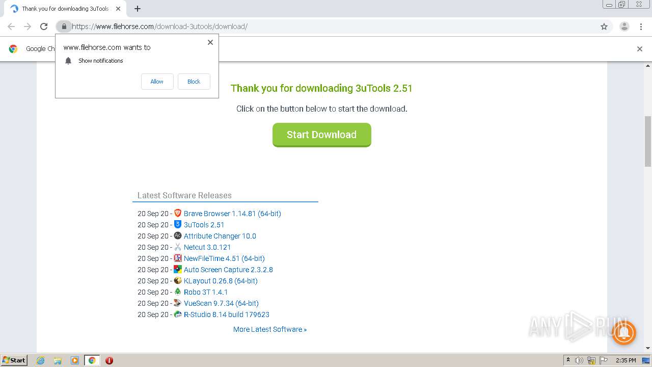Click the browser back arrow

point(11,27)
